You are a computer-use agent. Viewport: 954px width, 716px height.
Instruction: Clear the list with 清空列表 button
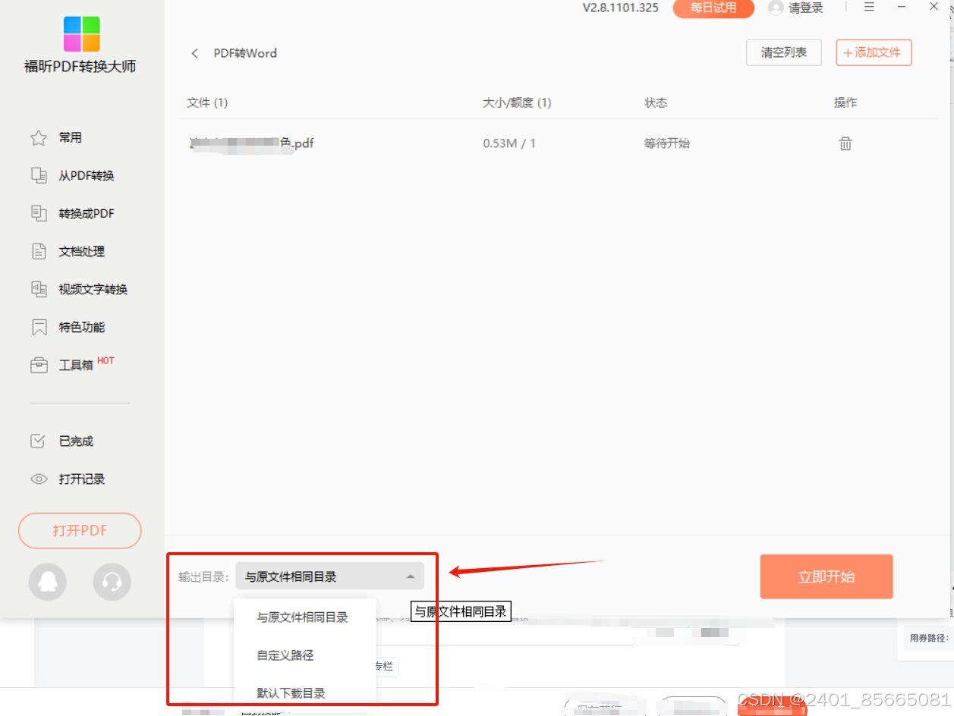783,52
